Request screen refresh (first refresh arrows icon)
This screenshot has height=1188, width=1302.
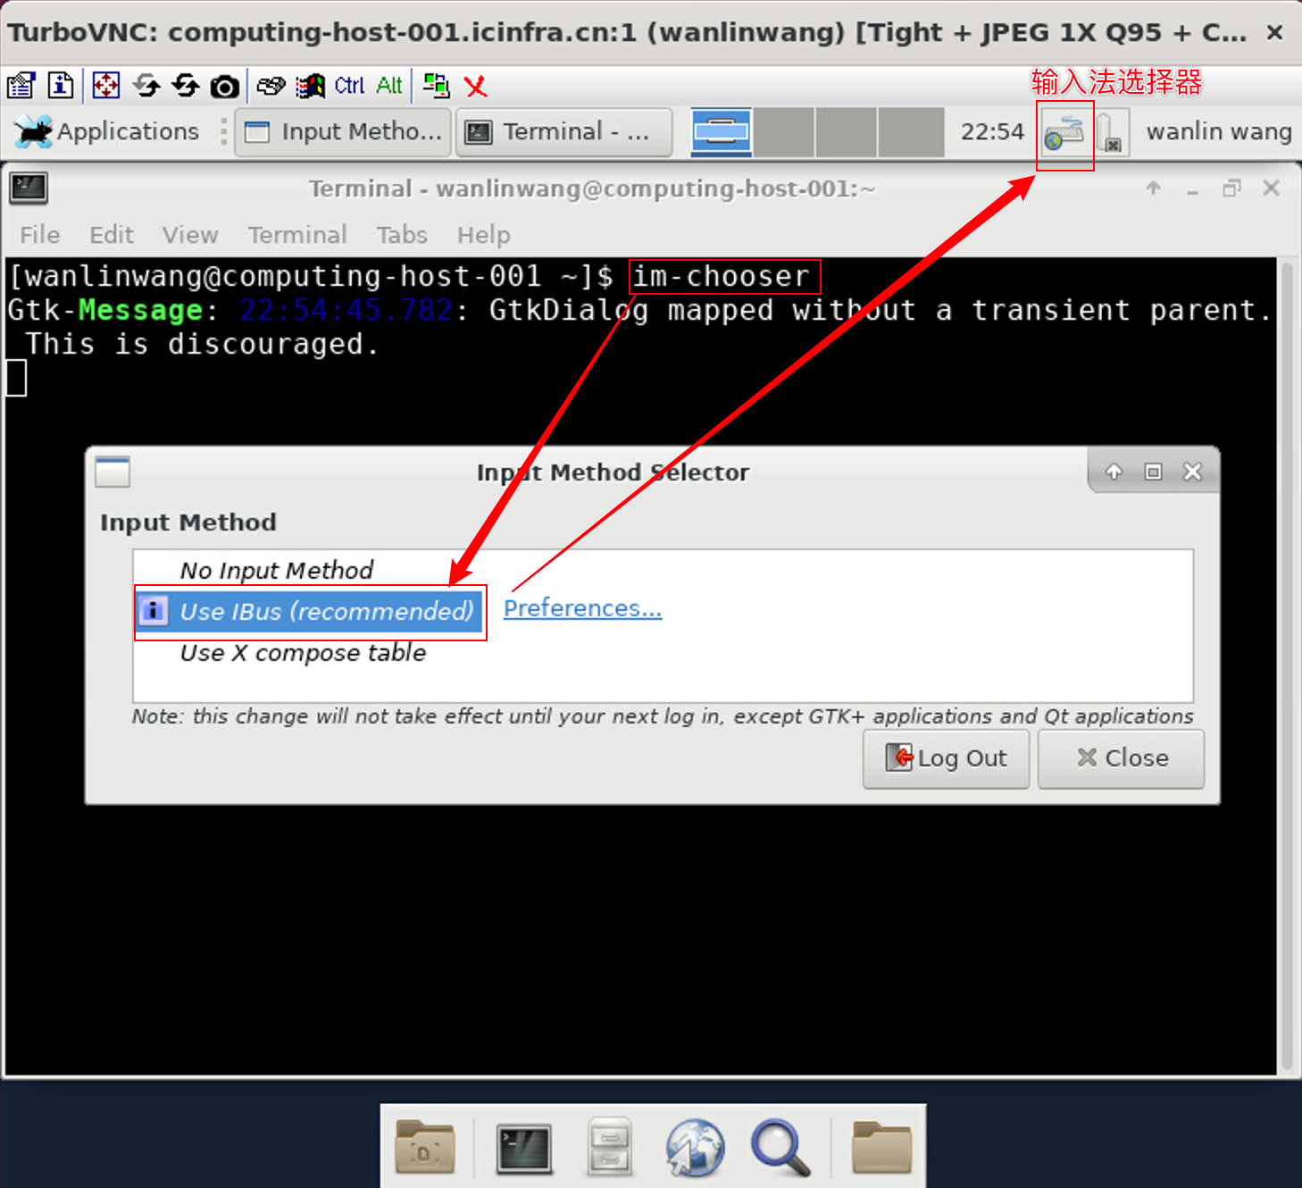click(x=146, y=86)
